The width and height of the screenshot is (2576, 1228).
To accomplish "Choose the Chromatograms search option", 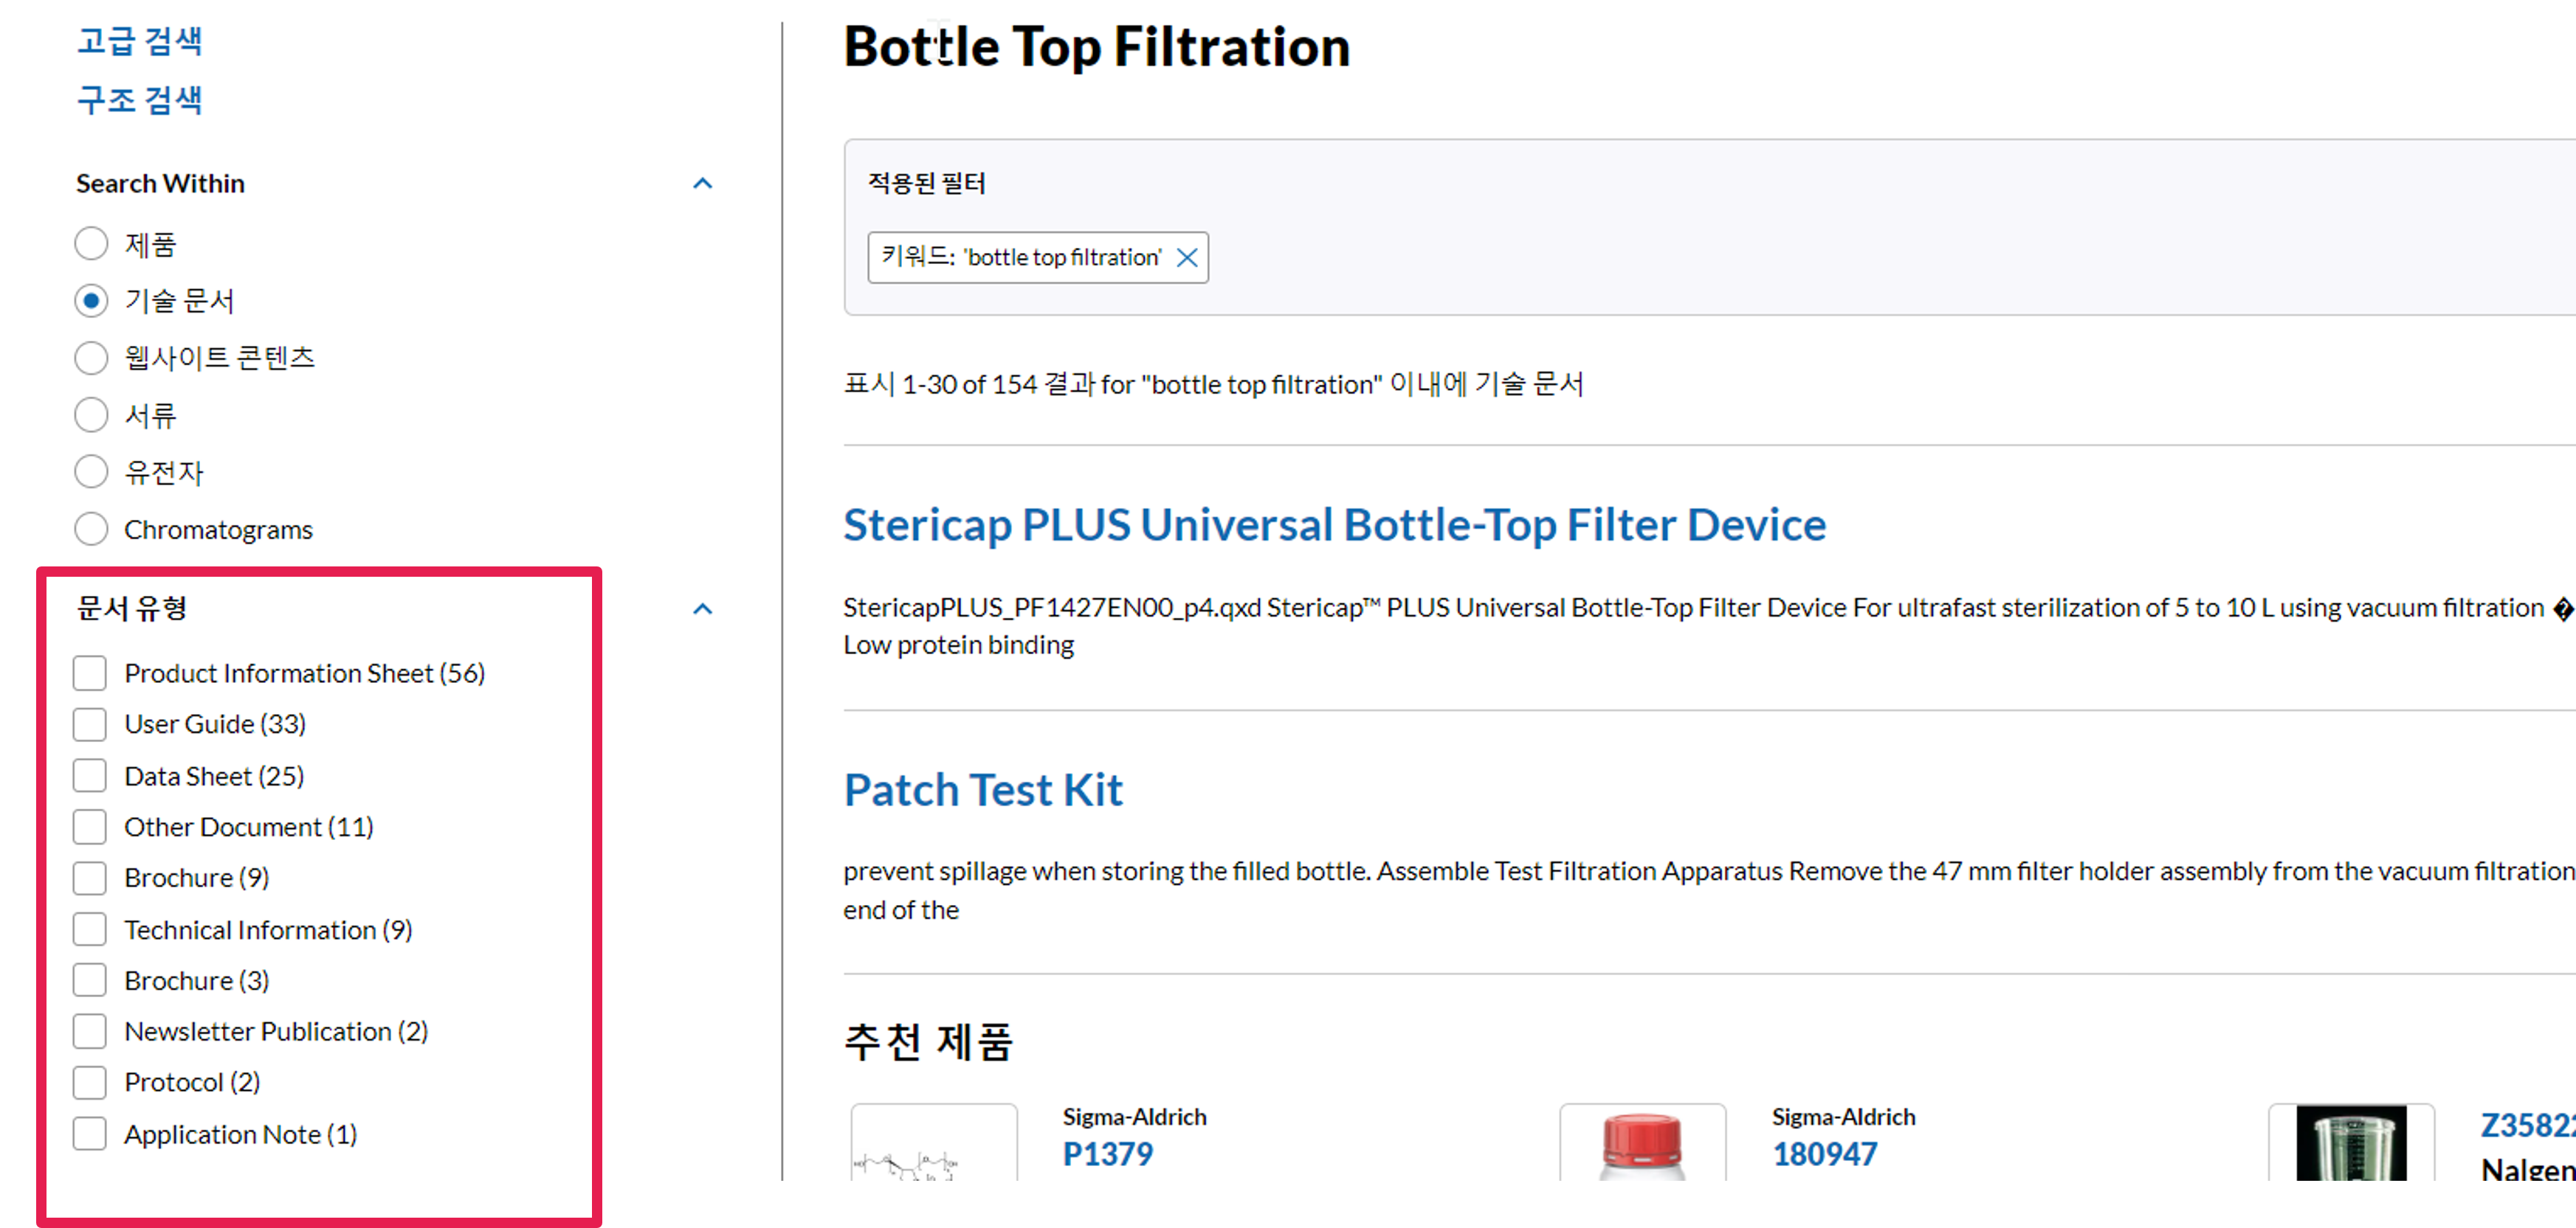I will coord(91,530).
